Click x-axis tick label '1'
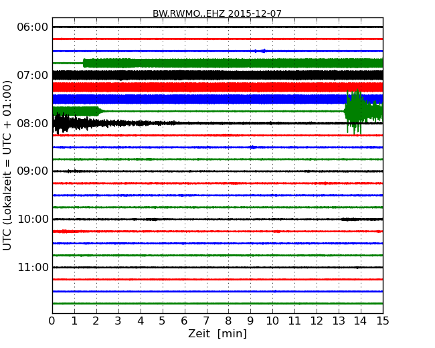The width and height of the screenshot is (435, 348). tap(74, 321)
